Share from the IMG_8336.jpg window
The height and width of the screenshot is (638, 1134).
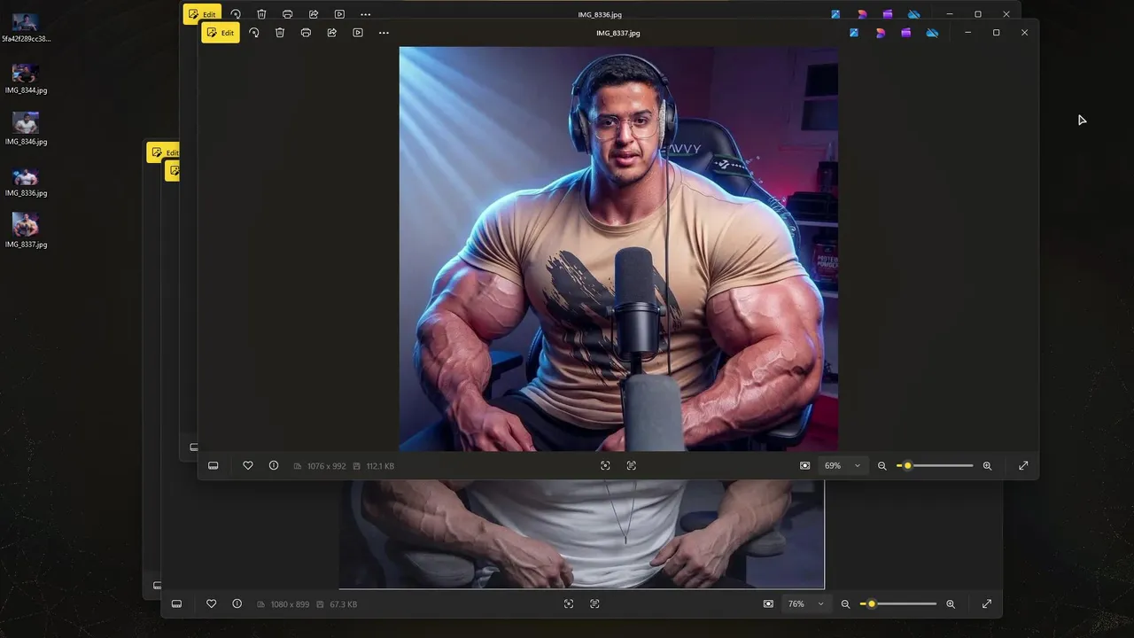tap(314, 14)
